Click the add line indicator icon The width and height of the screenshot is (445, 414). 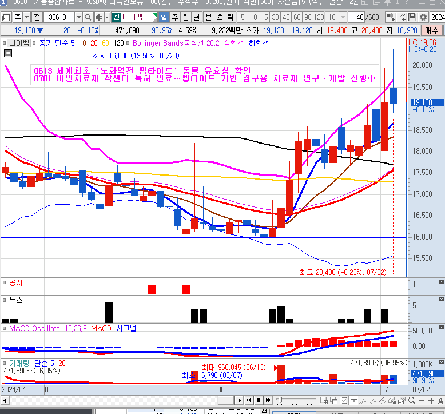pyautogui.click(x=403, y=18)
